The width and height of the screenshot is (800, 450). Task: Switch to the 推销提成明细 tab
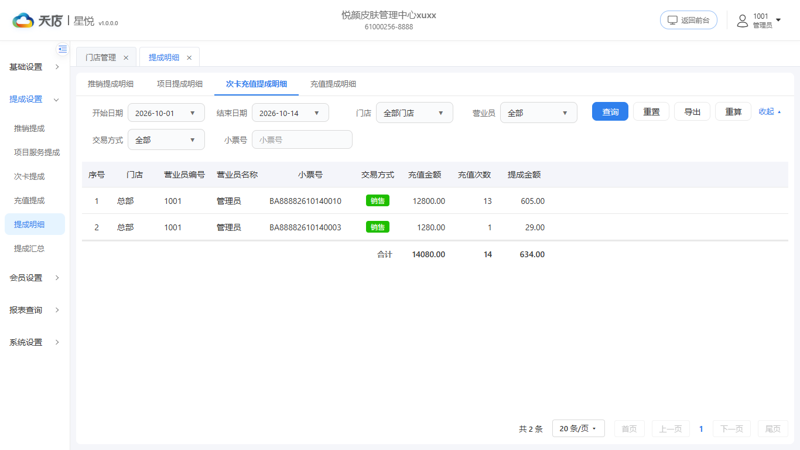pyautogui.click(x=111, y=84)
